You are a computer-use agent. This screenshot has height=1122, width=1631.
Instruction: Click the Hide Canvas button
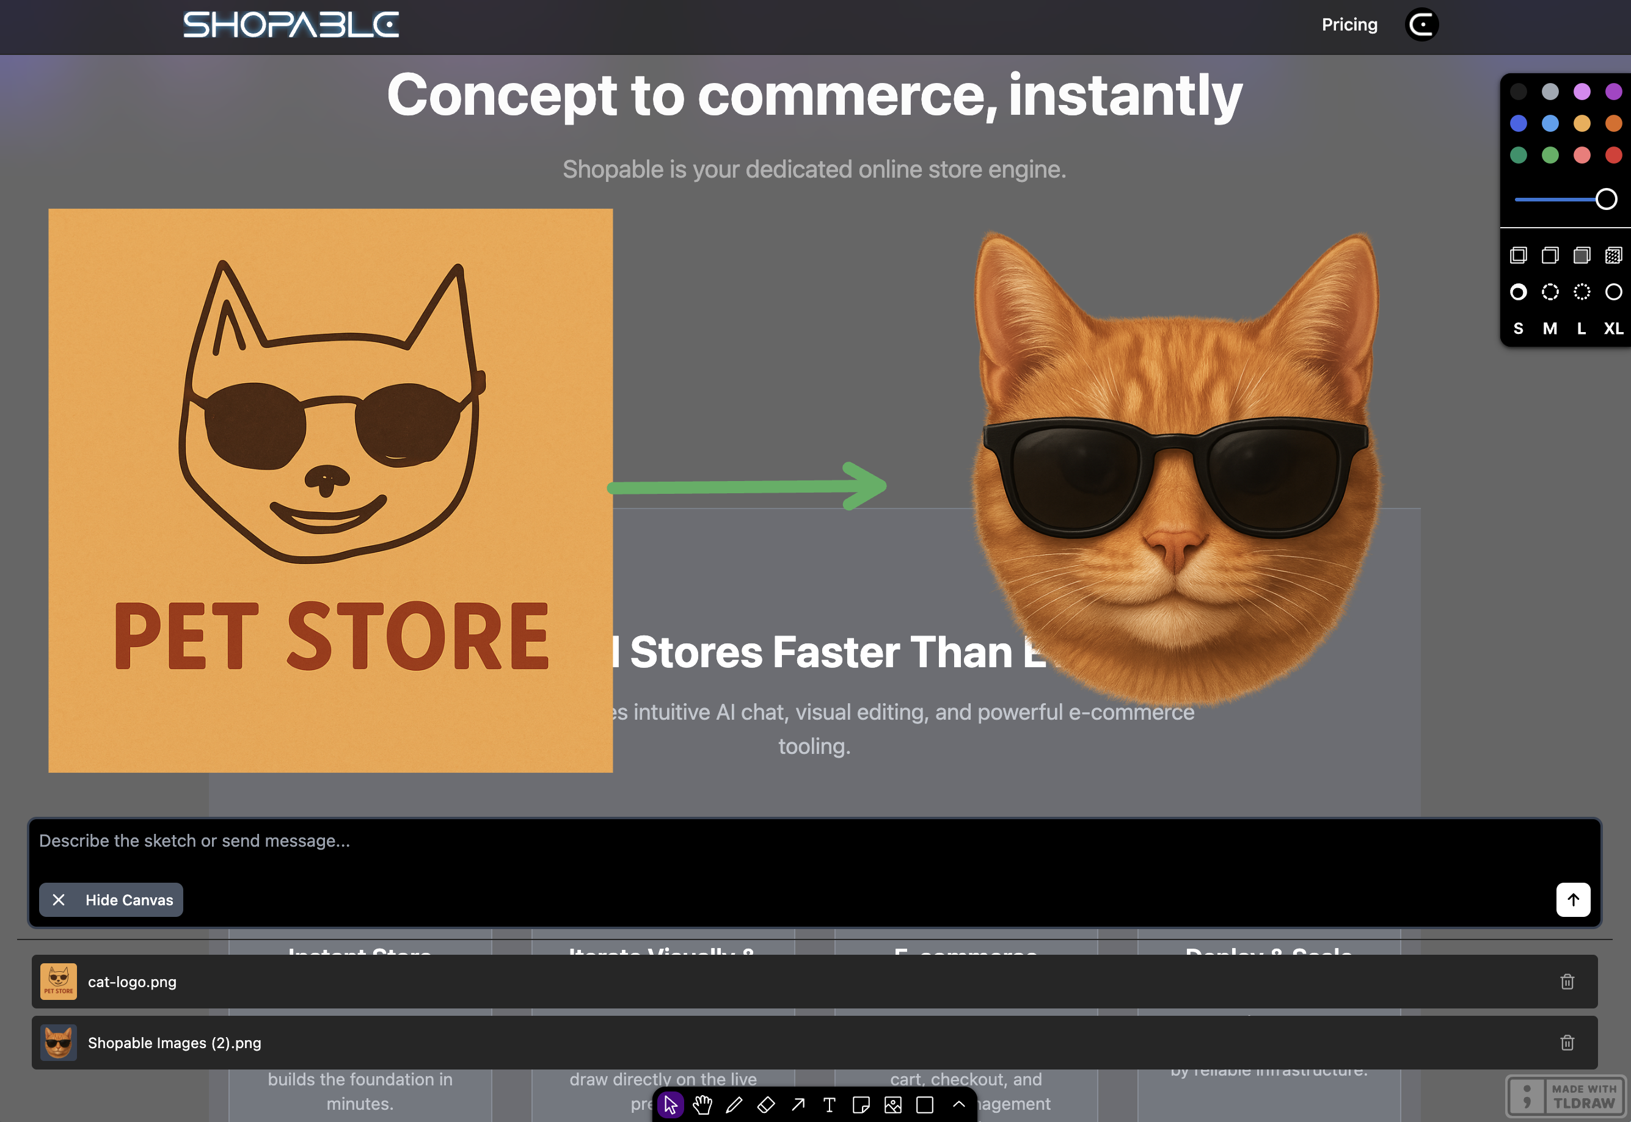(111, 900)
